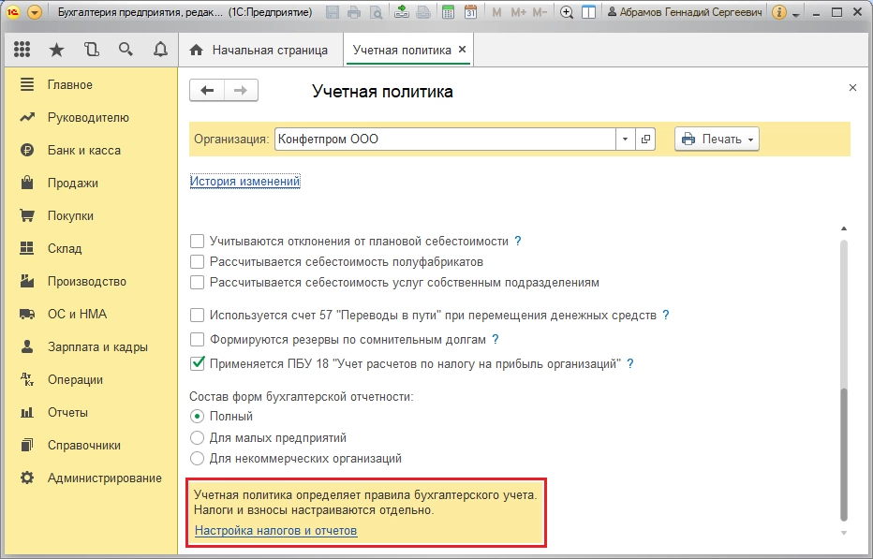This screenshot has width=873, height=559.
Task: Open the История изменений link
Action: (x=244, y=182)
